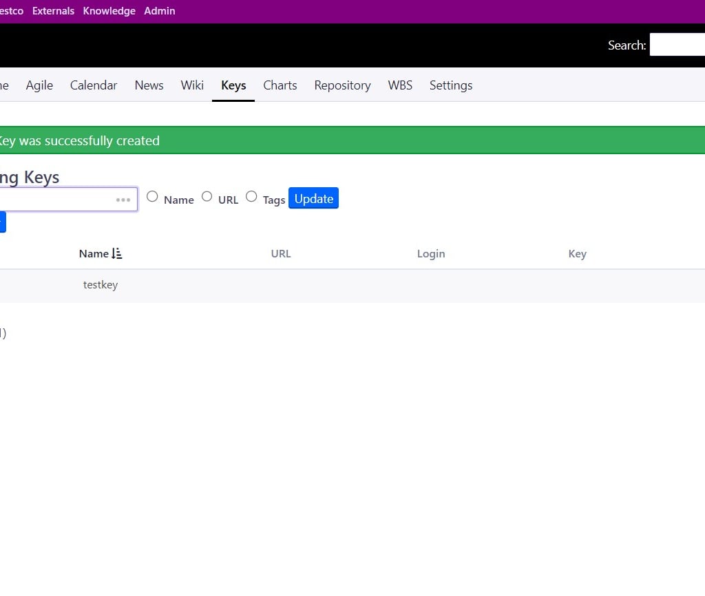Open the Knowledge top menu
This screenshot has height=596, width=705.
click(x=109, y=11)
